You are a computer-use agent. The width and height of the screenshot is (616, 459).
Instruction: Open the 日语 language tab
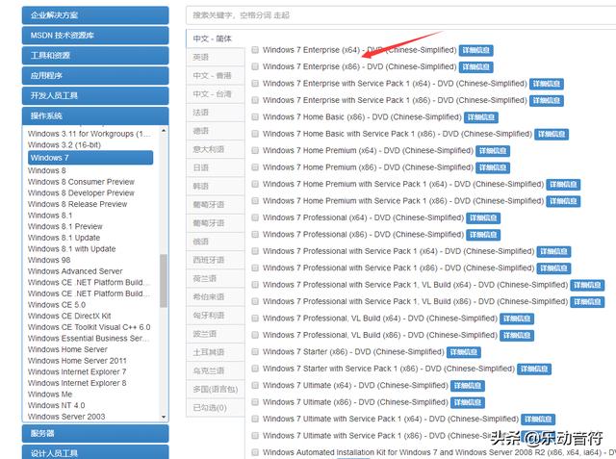tap(200, 167)
